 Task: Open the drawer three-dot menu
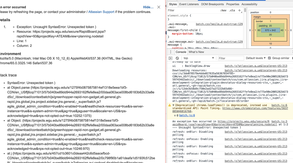click(x=170, y=52)
